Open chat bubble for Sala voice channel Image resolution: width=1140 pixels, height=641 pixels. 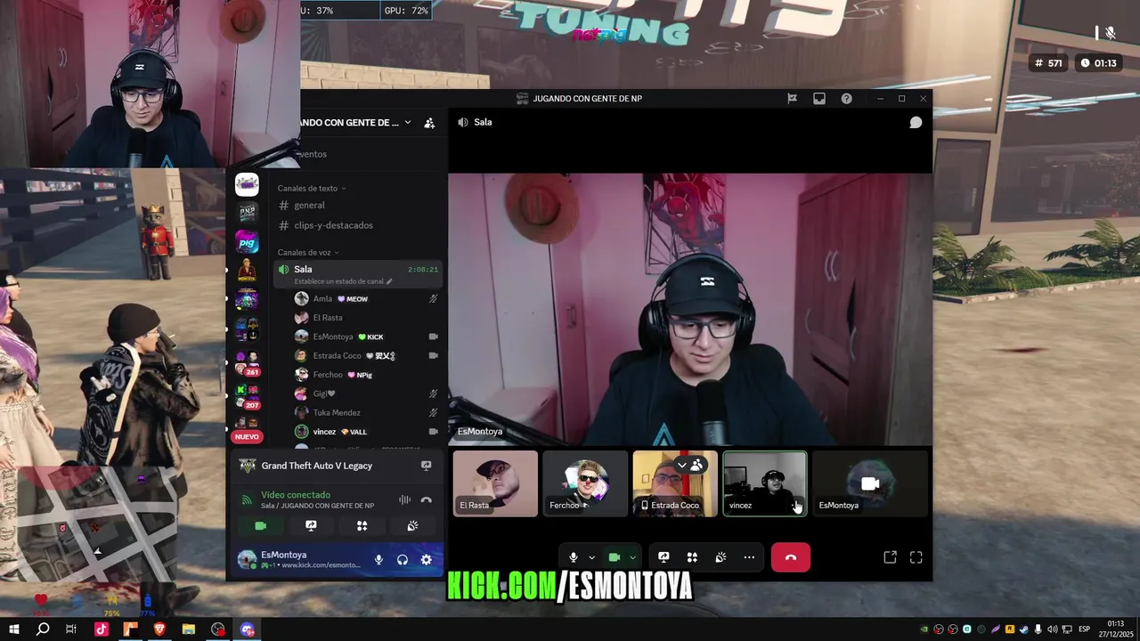(x=916, y=122)
